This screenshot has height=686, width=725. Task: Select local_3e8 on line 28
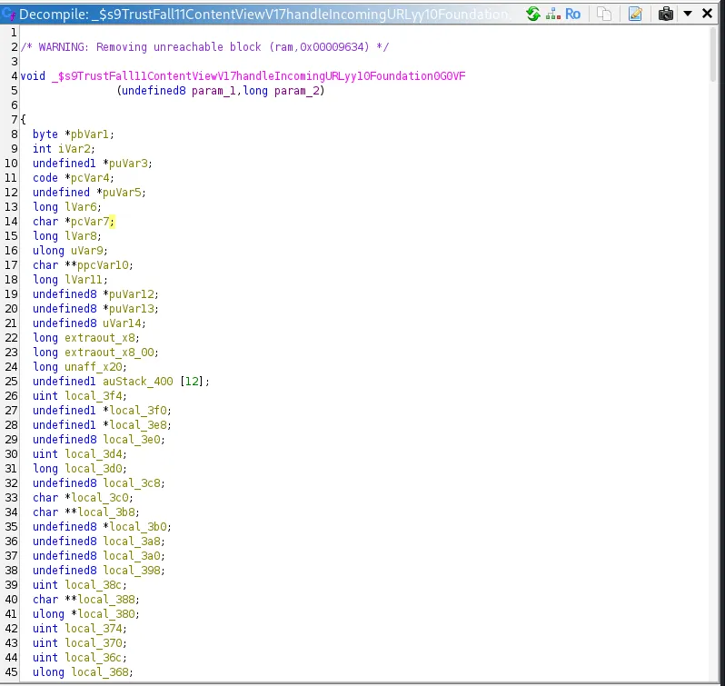coord(137,425)
